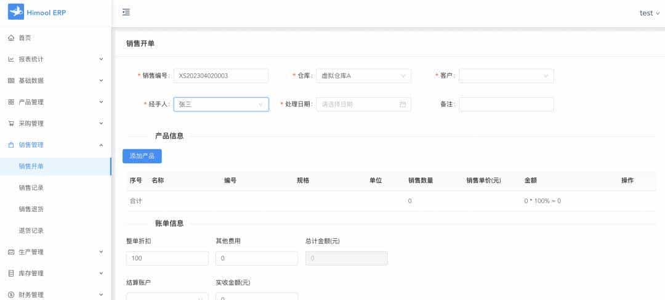
Task: Click the home icon beside 首页
Action: pos(11,38)
